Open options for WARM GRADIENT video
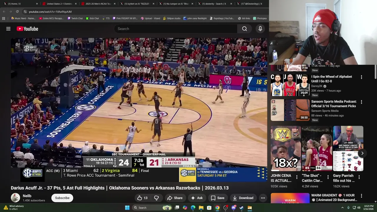The image size is (377, 212). (x=361, y=196)
